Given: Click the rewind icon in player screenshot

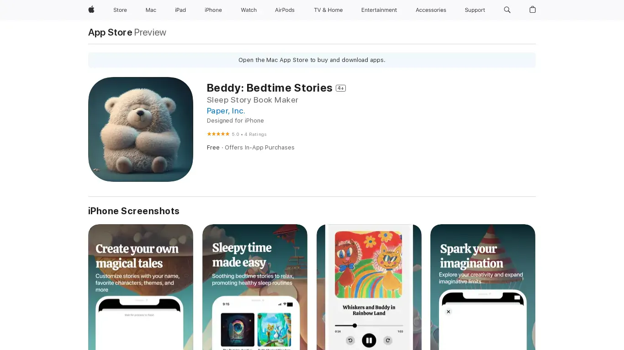Looking at the screenshot, I should click(350, 340).
